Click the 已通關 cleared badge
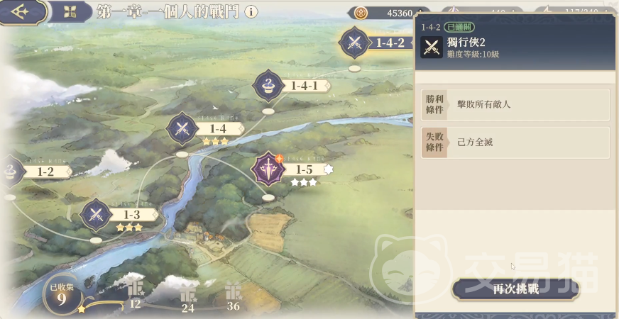Screen dimensions: 619x319 [459, 27]
